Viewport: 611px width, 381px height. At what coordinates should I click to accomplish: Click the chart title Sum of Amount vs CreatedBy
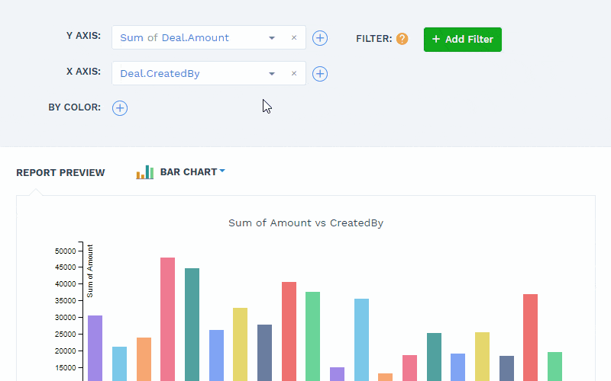(305, 223)
